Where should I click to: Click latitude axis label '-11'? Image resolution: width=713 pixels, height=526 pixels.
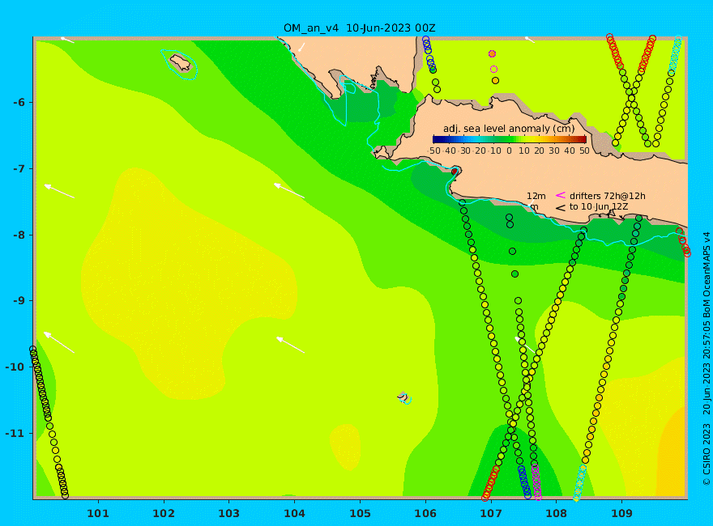(16, 433)
